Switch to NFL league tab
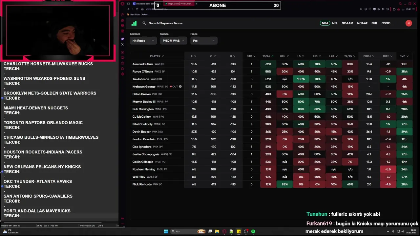 (x=335, y=23)
